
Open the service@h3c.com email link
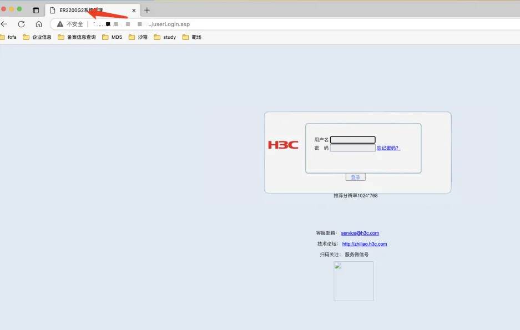360,233
